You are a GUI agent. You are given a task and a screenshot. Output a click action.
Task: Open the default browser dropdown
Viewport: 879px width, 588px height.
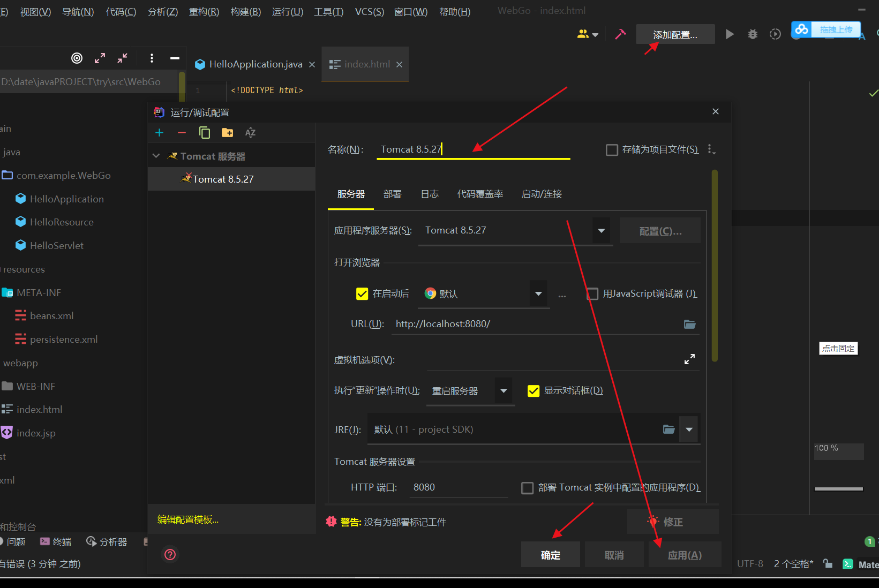[x=538, y=293]
